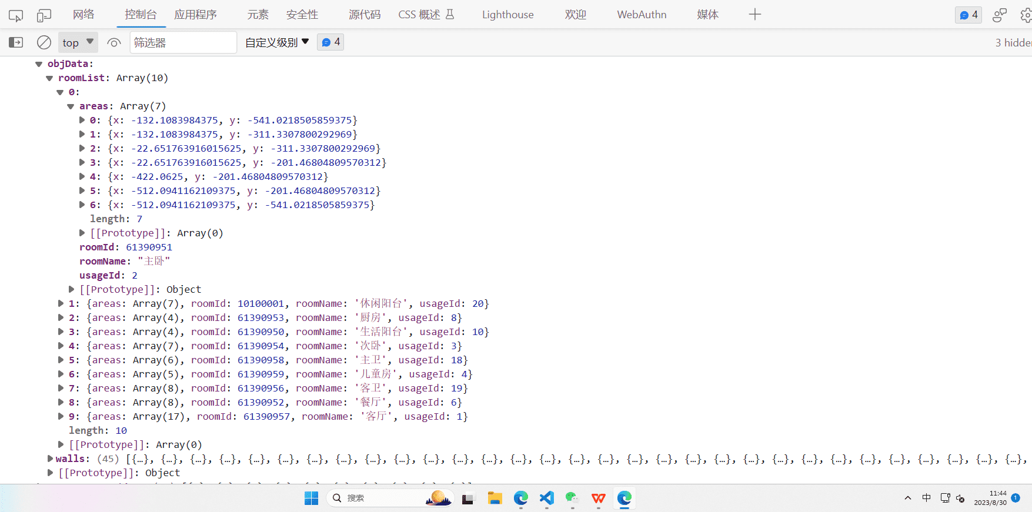Toggle the console sidebar icon

pyautogui.click(x=16, y=42)
